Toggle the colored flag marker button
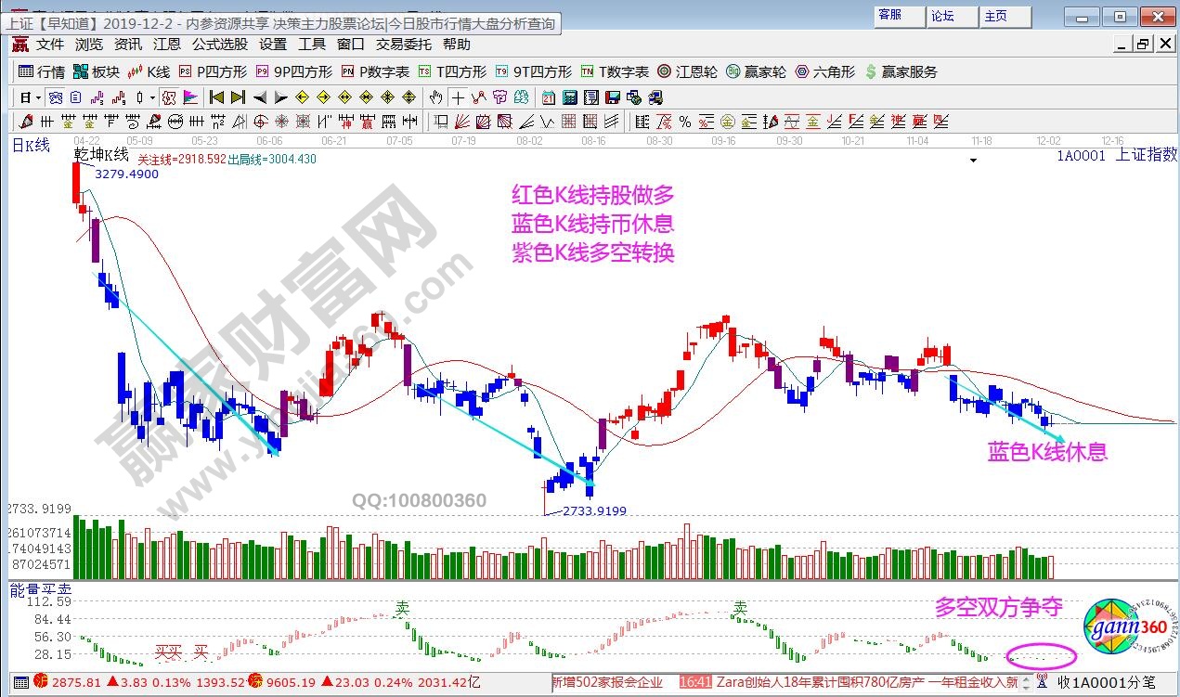 point(190,97)
